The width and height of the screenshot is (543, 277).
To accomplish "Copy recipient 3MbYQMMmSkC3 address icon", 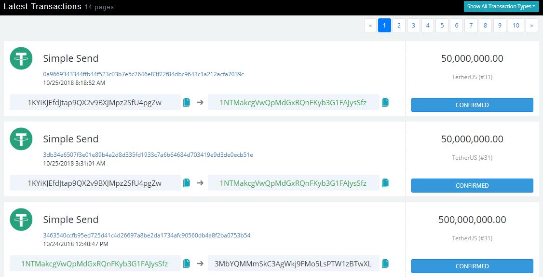I will (x=385, y=263).
